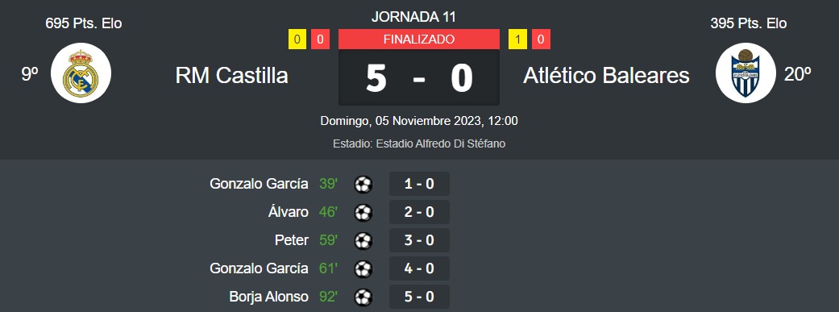Viewport: 839px width, 312px height.
Task: Click the goal ball icon at 46'
Action: (363, 213)
